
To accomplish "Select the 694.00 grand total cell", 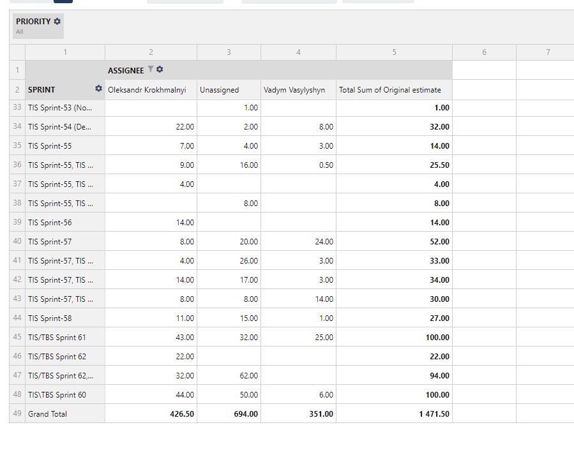I will [x=229, y=414].
